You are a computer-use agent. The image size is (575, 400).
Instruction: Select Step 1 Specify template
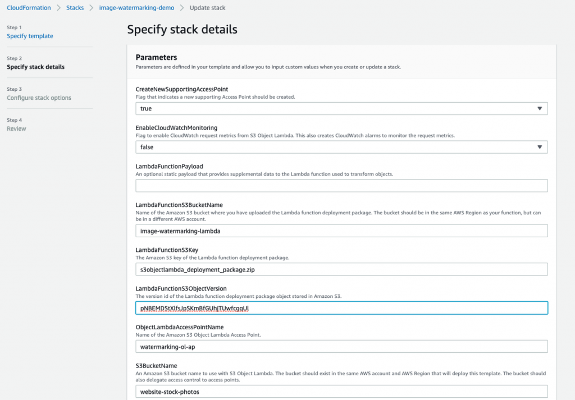point(30,36)
